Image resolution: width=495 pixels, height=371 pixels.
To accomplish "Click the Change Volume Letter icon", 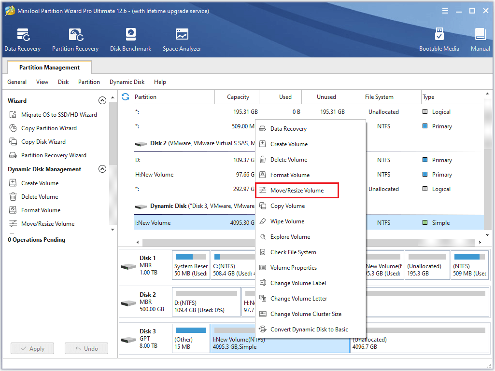I will pos(263,299).
